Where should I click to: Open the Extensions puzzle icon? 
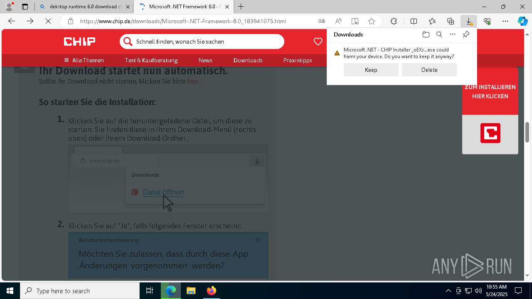coord(394,21)
